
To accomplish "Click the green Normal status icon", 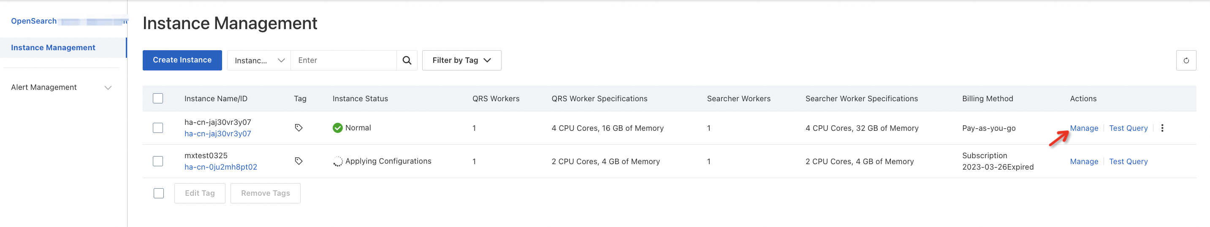I will point(337,127).
